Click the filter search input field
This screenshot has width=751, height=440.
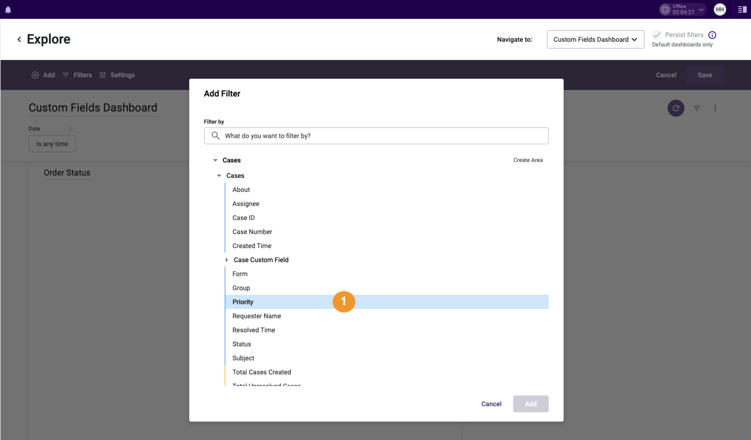tap(376, 136)
